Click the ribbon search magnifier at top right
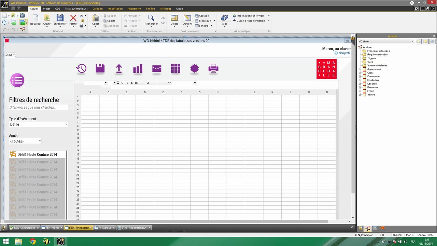 [x=416, y=9]
